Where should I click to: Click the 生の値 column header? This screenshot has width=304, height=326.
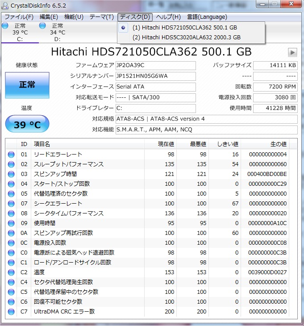point(265,144)
